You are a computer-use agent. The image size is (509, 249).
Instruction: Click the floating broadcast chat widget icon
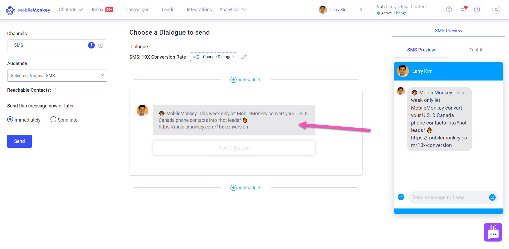(493, 232)
